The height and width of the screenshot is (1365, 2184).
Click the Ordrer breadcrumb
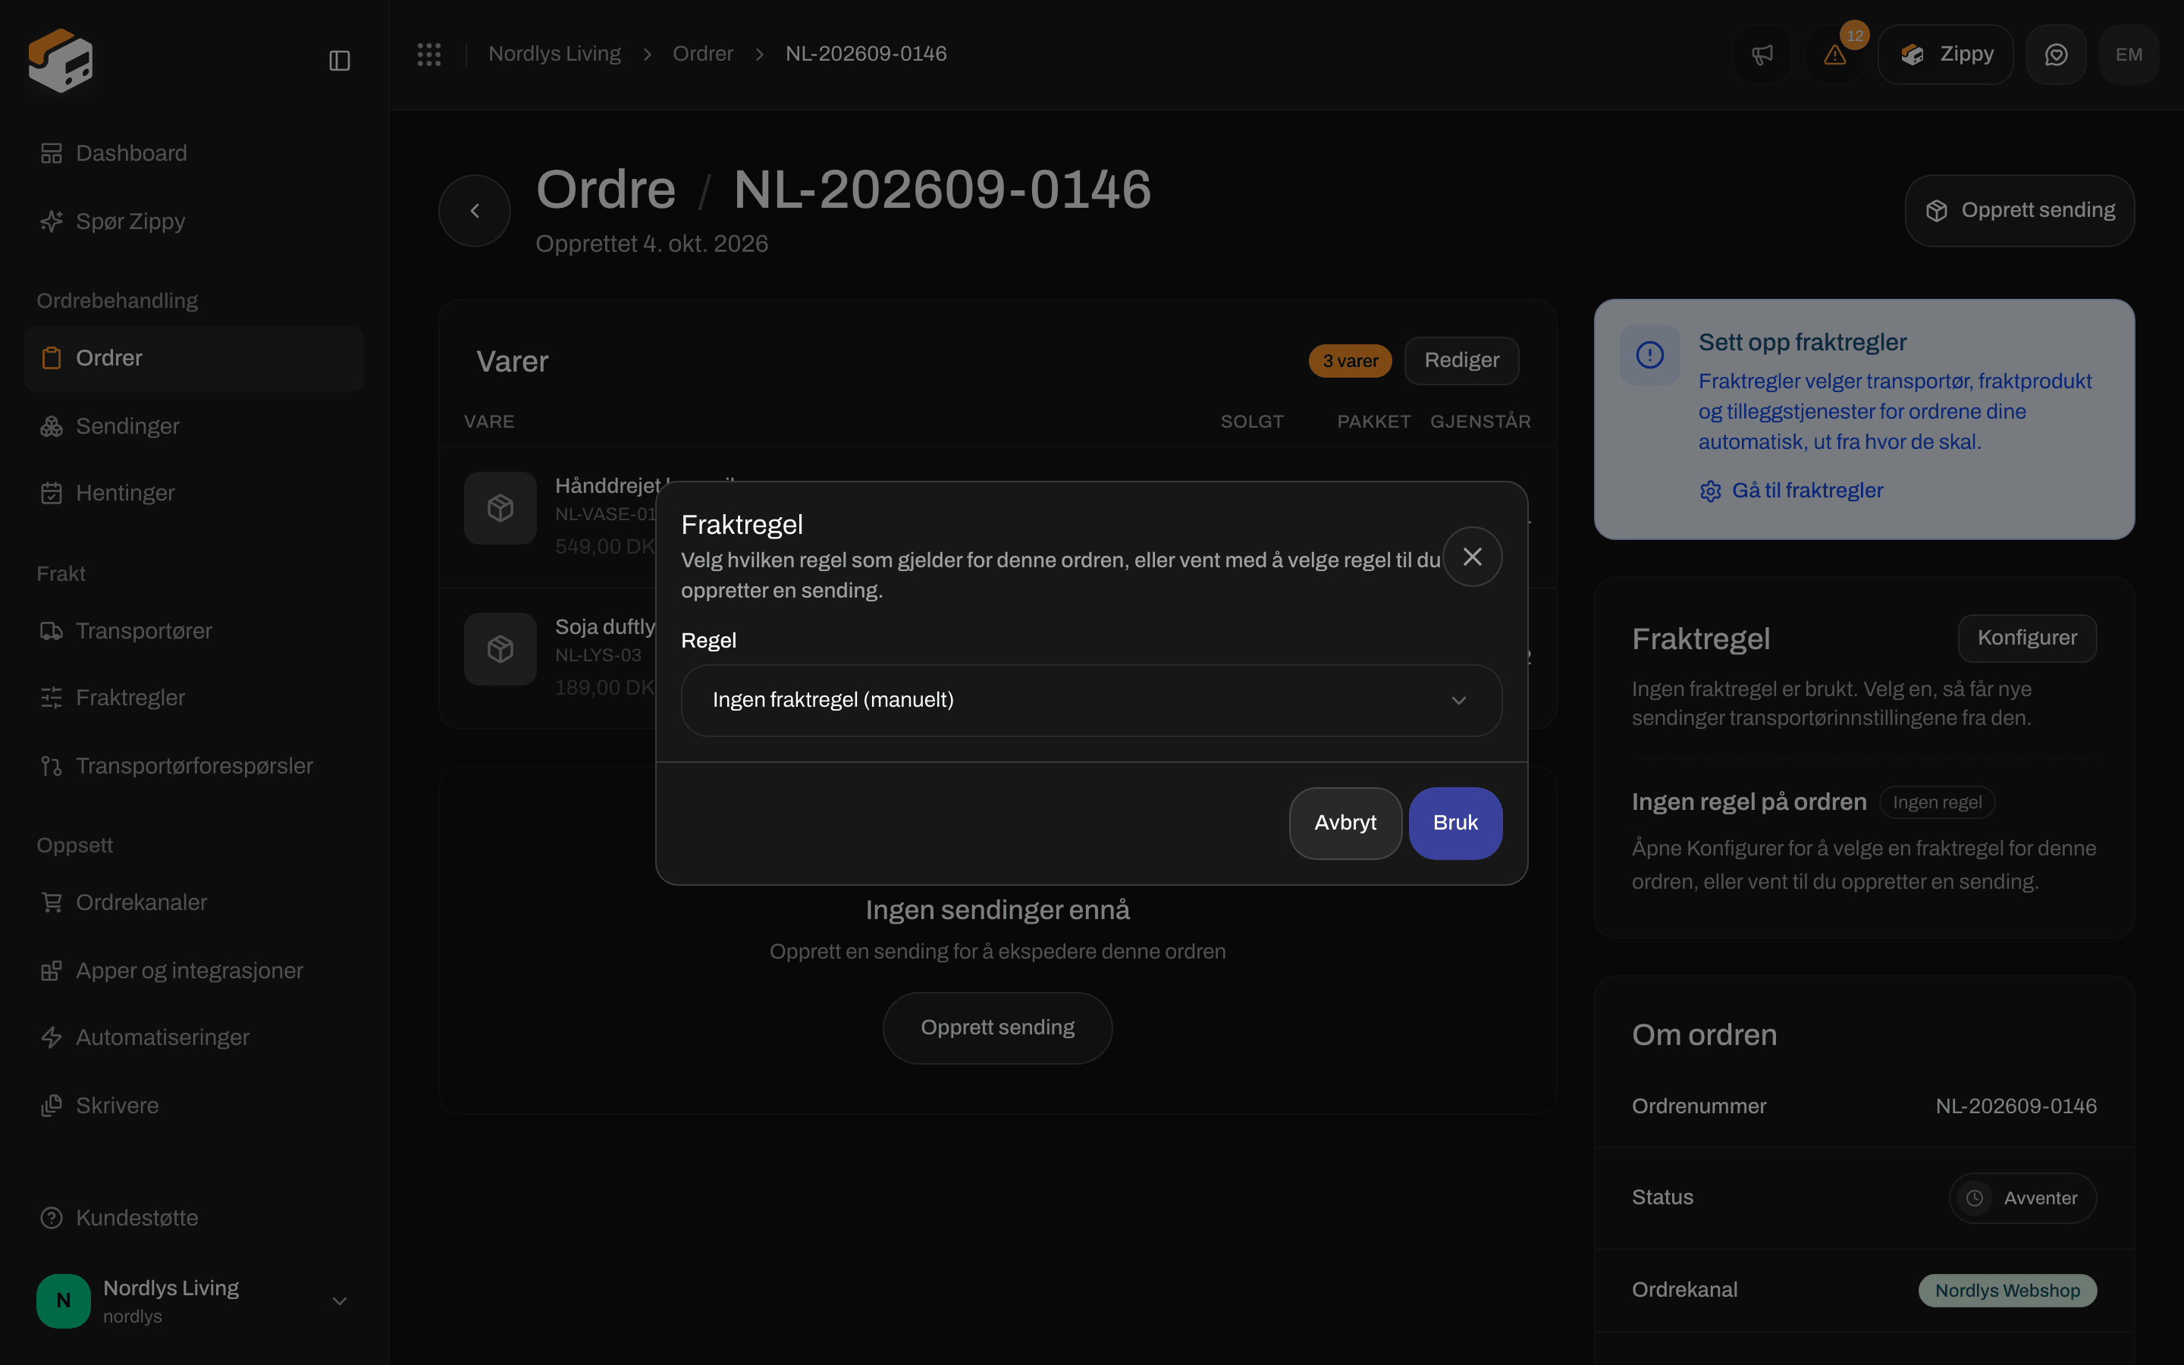click(702, 54)
